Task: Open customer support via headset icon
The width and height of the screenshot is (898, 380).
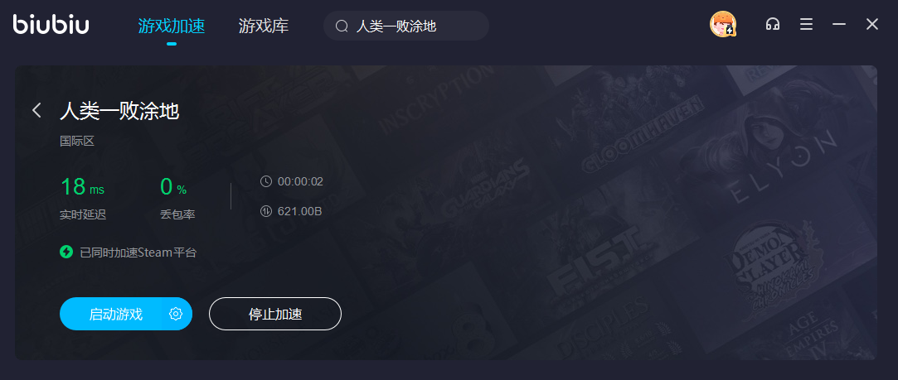Action: click(x=773, y=25)
